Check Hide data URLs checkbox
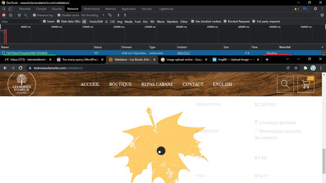This screenshot has width=326, height=183. (x=58, y=21)
